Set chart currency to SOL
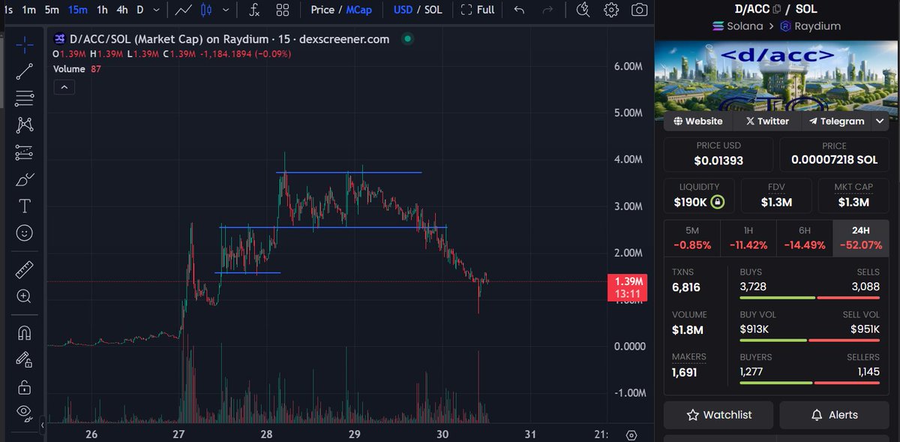The width and height of the screenshot is (900, 442). pos(433,10)
